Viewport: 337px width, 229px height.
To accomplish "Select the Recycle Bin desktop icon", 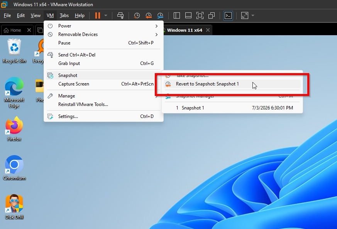I will (14, 51).
